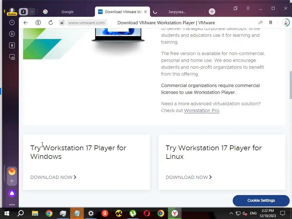Open Yandex home via the Я icon

pyautogui.click(x=38, y=23)
